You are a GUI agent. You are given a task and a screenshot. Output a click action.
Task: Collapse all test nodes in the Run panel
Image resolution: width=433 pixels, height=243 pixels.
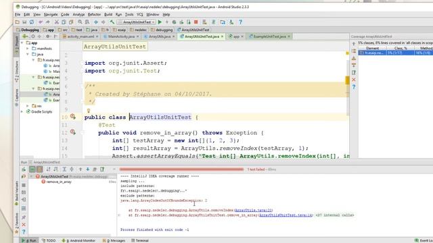[x=72, y=169]
